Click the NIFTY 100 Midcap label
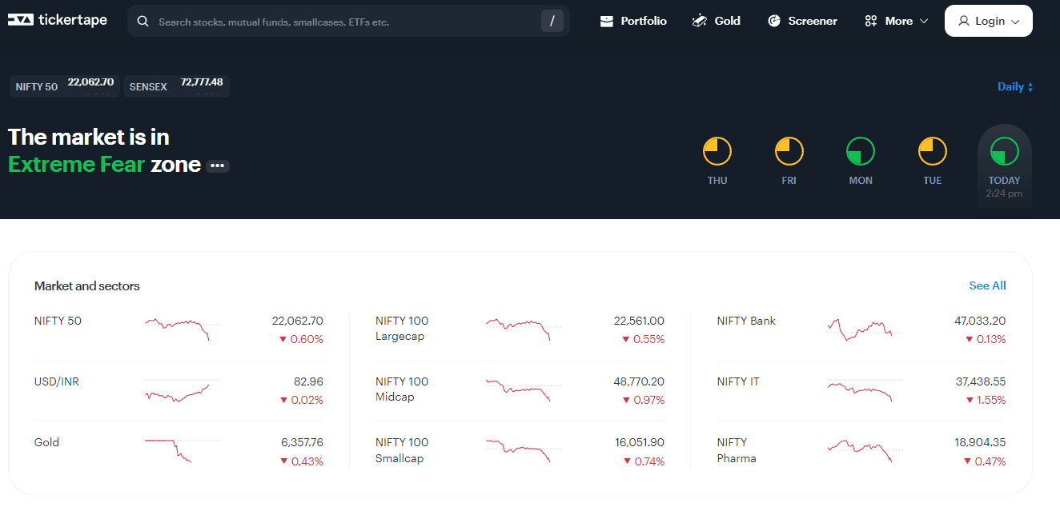Viewport: 1060px width, 515px height. coord(402,389)
